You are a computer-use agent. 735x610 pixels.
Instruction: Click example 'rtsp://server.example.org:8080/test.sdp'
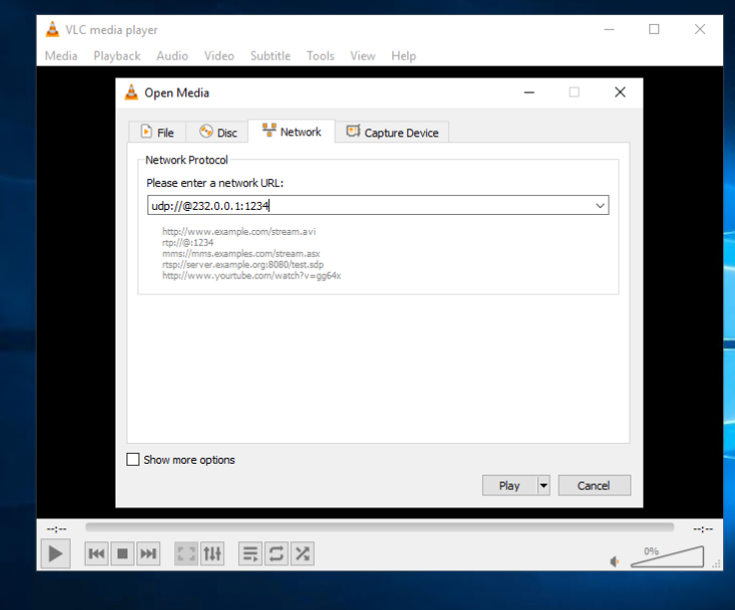tap(243, 265)
